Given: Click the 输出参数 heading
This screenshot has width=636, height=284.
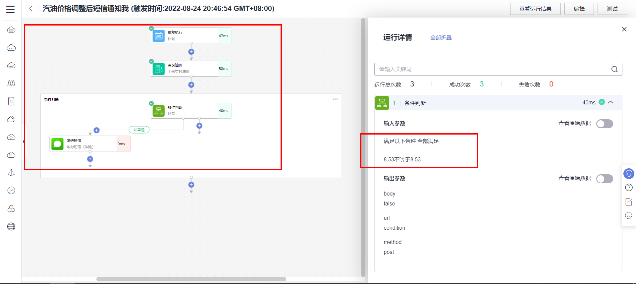Looking at the screenshot, I should (x=395, y=178).
